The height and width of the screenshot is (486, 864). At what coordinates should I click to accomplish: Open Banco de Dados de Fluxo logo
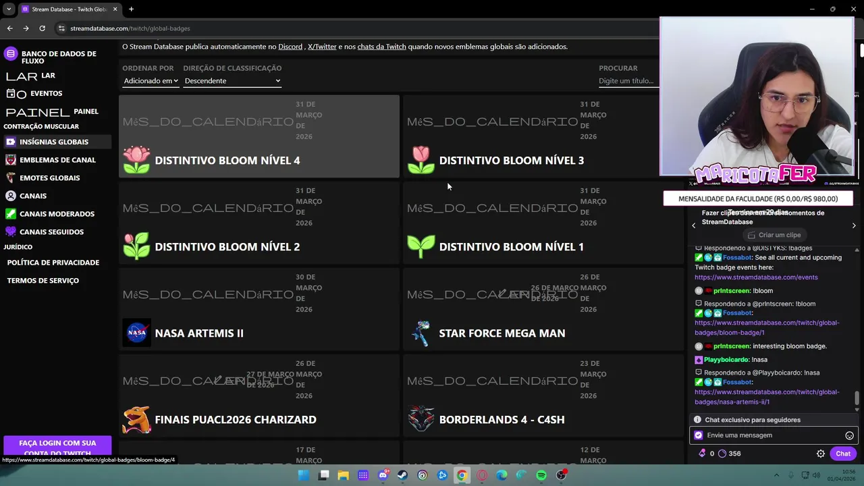click(10, 54)
